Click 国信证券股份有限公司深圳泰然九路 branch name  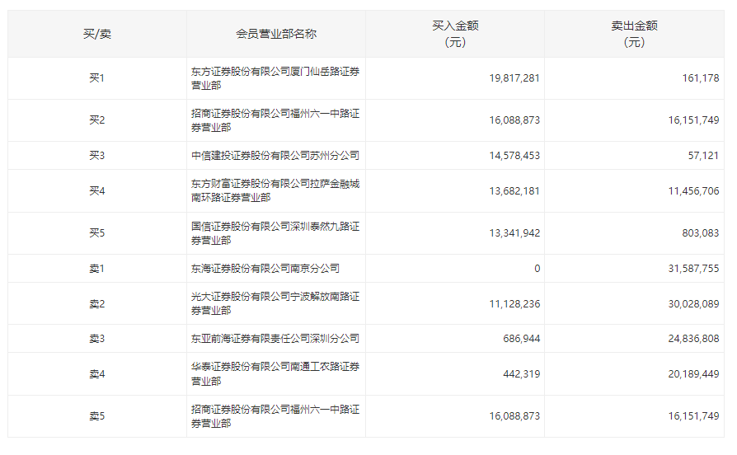(x=275, y=233)
